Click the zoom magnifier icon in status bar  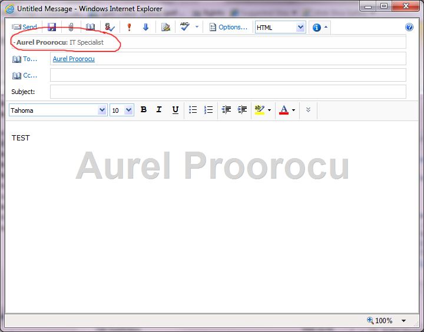point(370,320)
